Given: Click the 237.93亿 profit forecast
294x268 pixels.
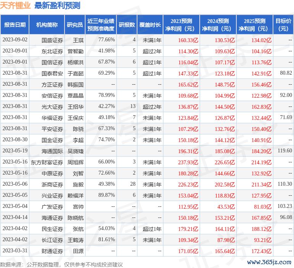Looking at the screenshot, I should point(188,162).
